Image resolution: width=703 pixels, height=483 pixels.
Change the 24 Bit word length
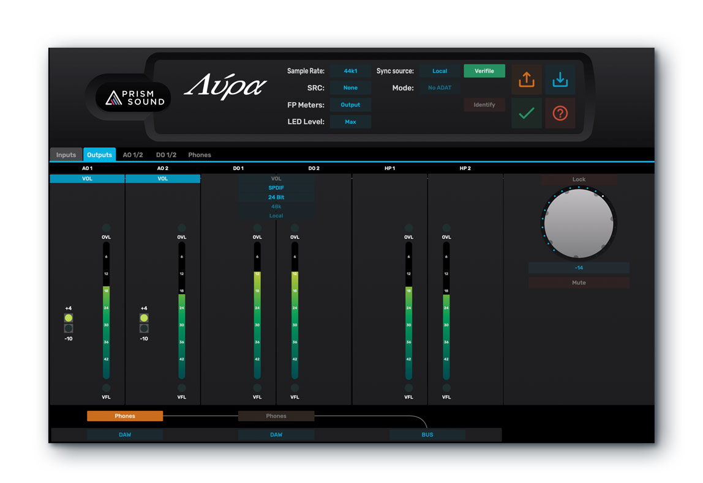point(276,197)
